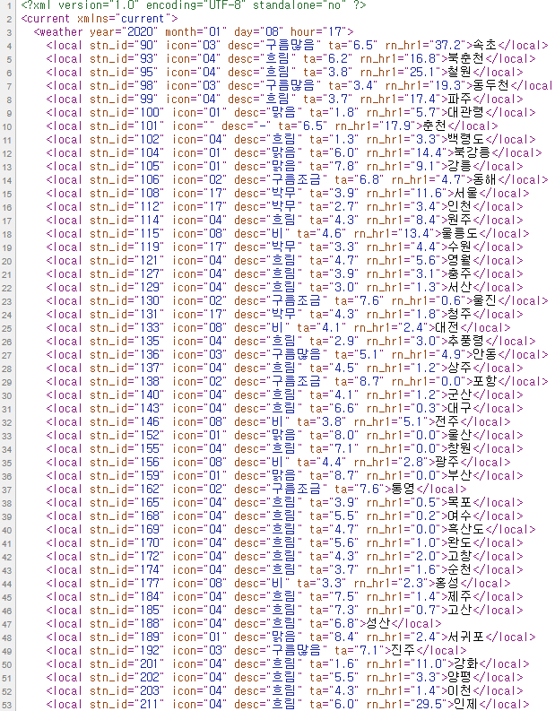Select station name 상주
The width and height of the screenshot is (555, 711).
[x=460, y=369]
